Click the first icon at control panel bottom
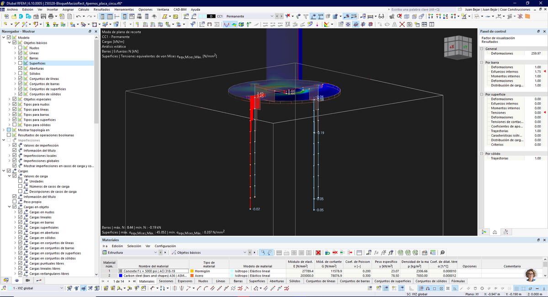This screenshot has width=548, height=297. click(x=485, y=232)
